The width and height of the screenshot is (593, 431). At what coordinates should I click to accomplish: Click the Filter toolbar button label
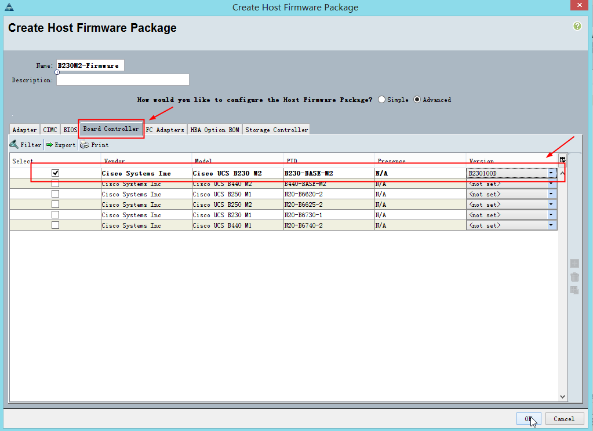click(31, 145)
